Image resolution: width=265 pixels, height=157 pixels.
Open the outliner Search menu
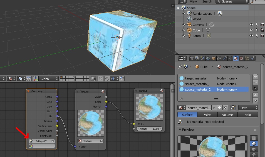point(207,1)
